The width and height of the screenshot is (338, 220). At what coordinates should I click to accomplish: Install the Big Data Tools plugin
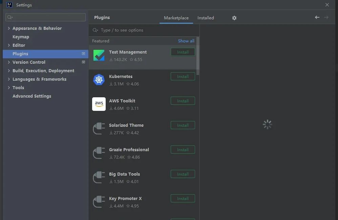tap(183, 174)
